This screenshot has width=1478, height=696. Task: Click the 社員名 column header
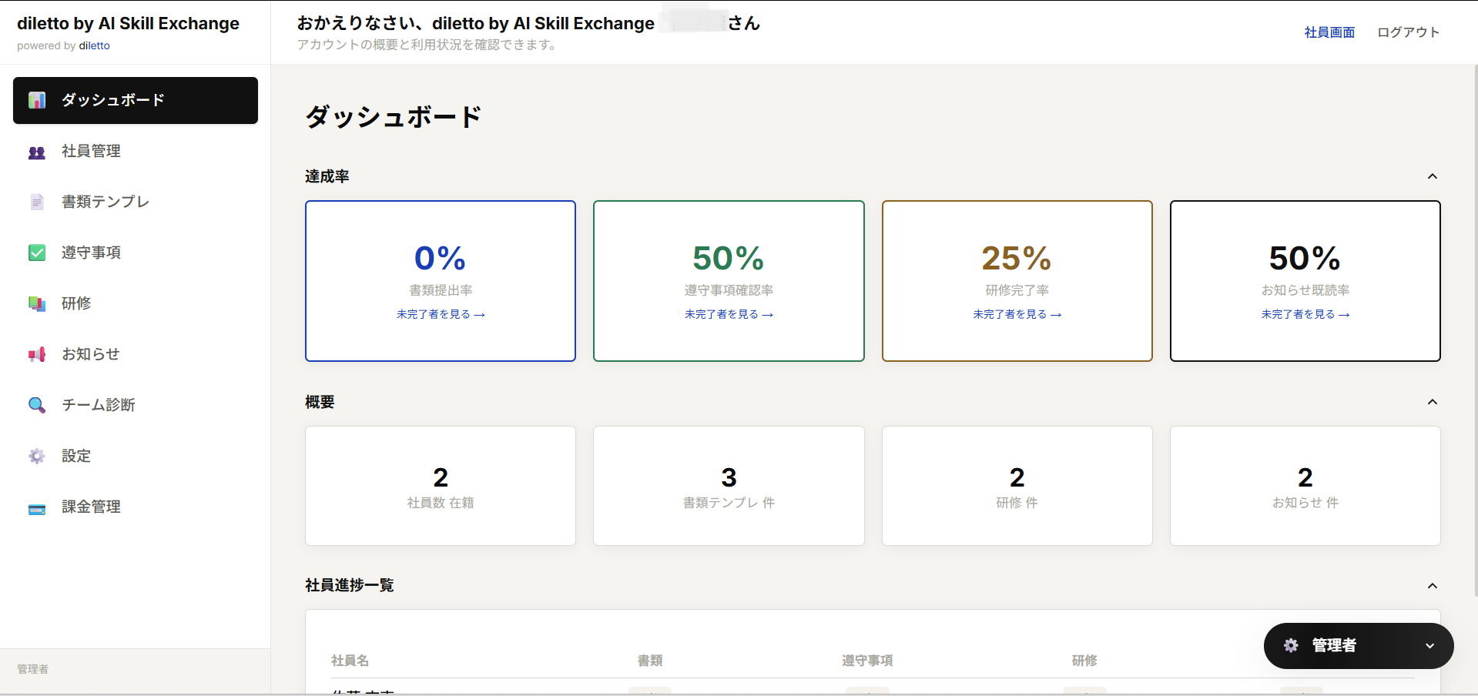pyautogui.click(x=350, y=661)
